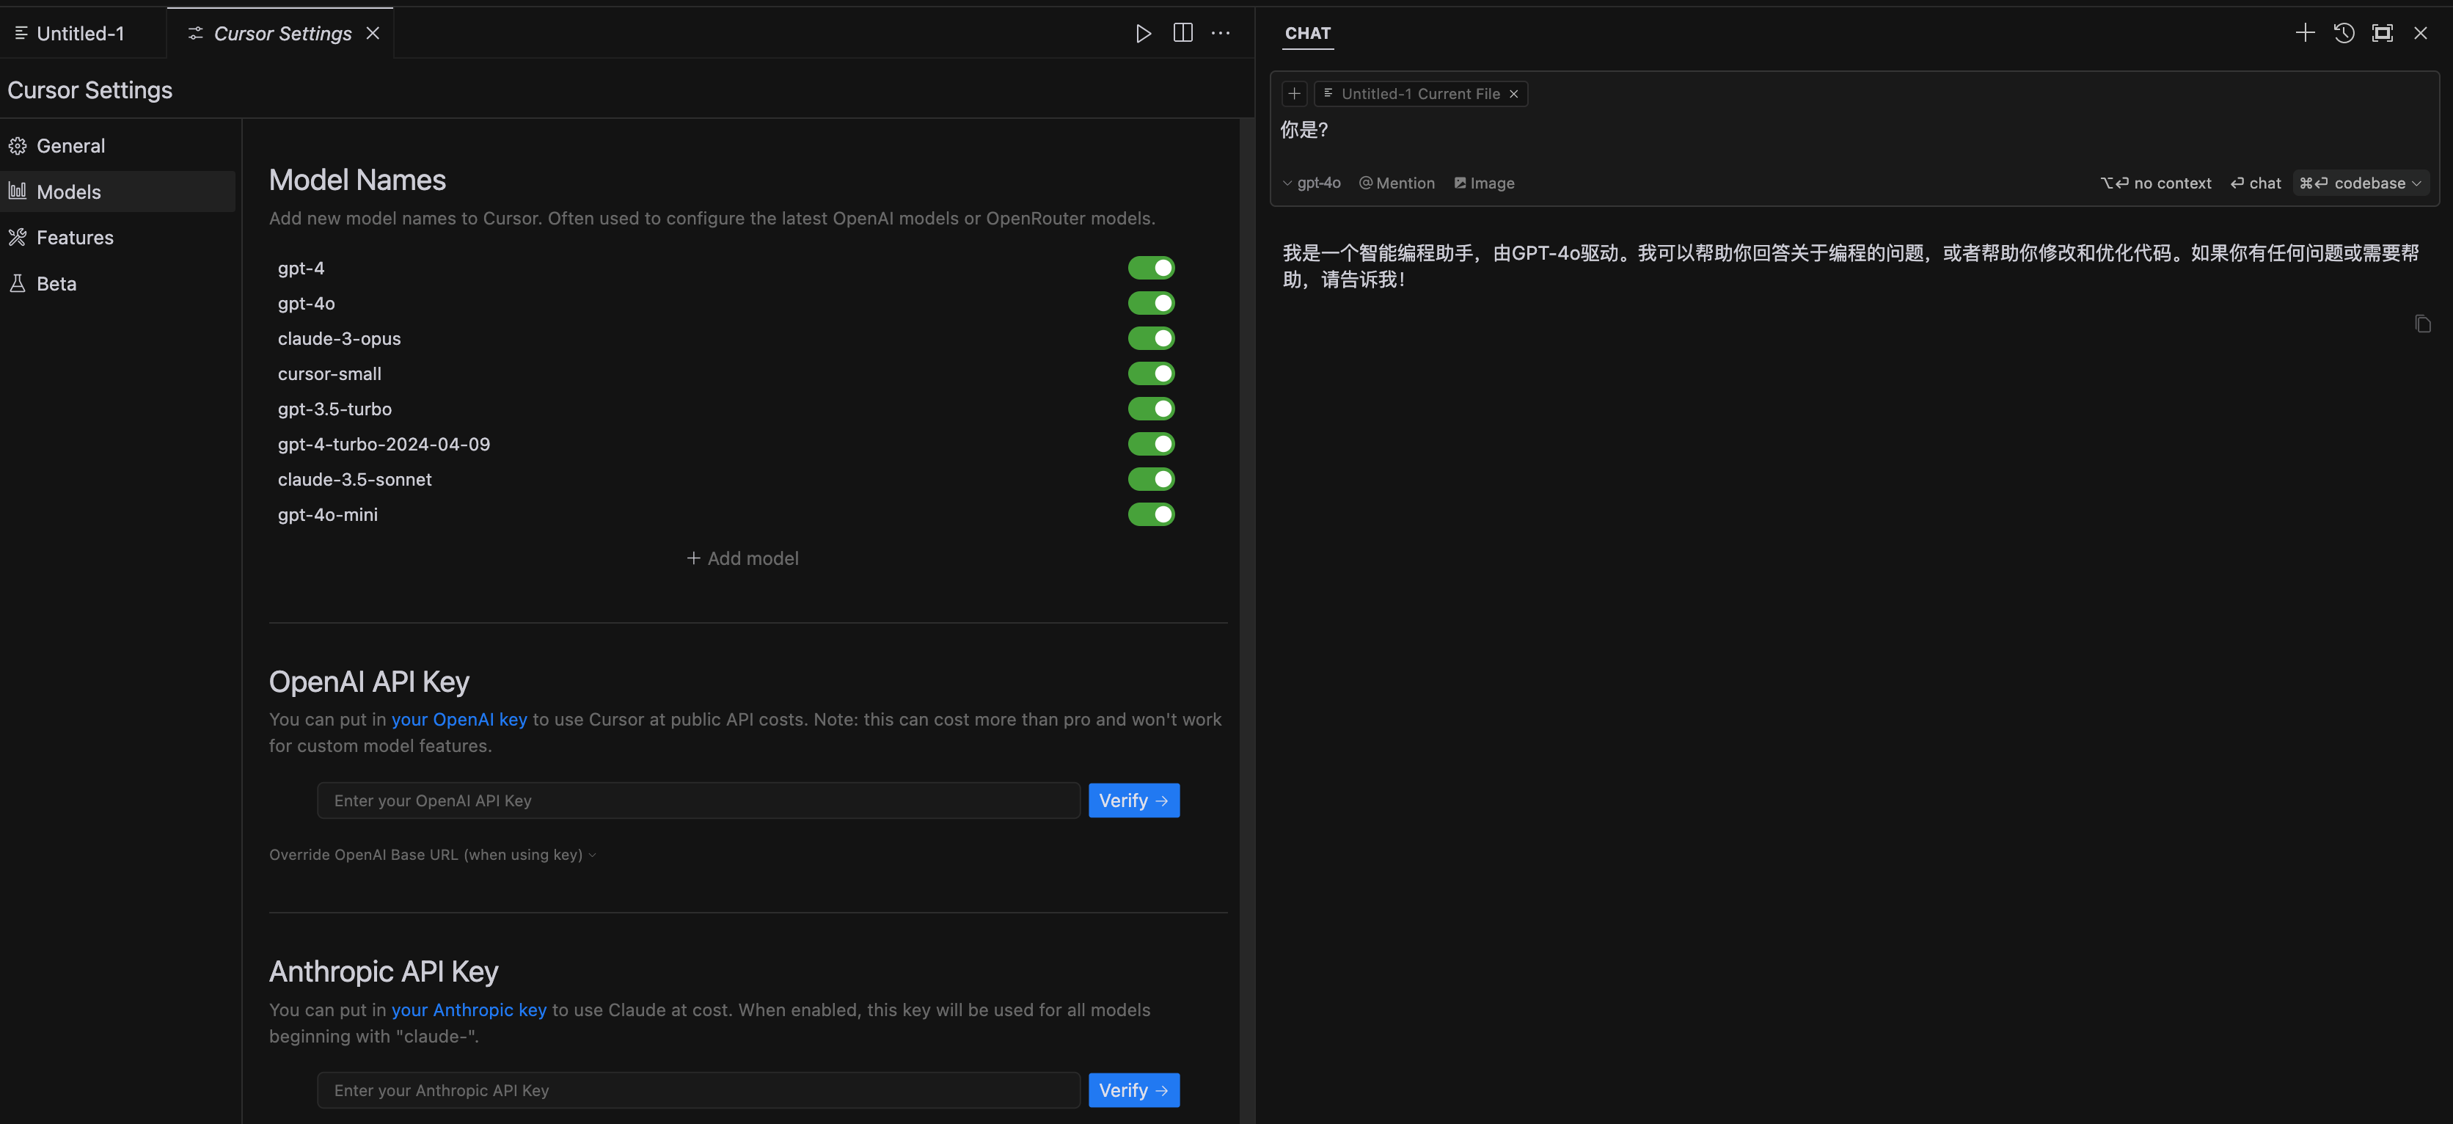
Task: Click the Untitled-1 file icon in tab
Action: (21, 33)
